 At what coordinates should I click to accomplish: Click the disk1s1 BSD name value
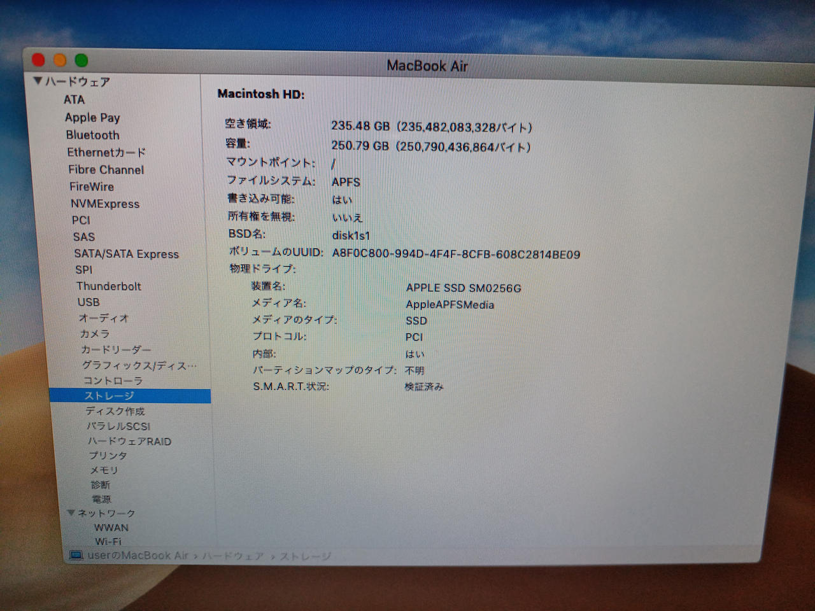(351, 235)
